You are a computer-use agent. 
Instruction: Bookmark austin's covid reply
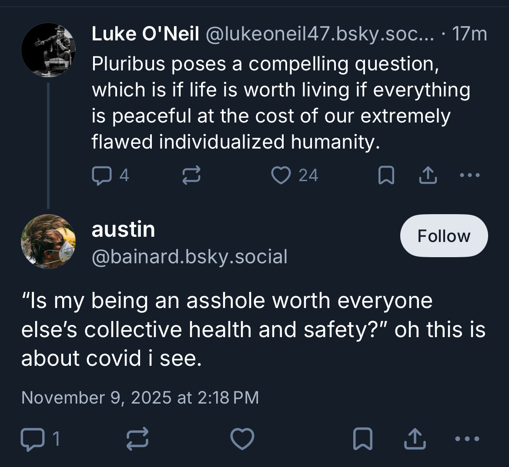point(362,439)
